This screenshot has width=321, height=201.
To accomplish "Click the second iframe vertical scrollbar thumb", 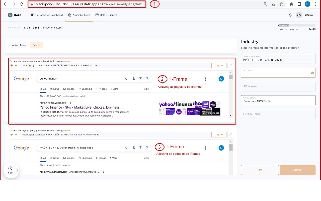I will click(231, 147).
